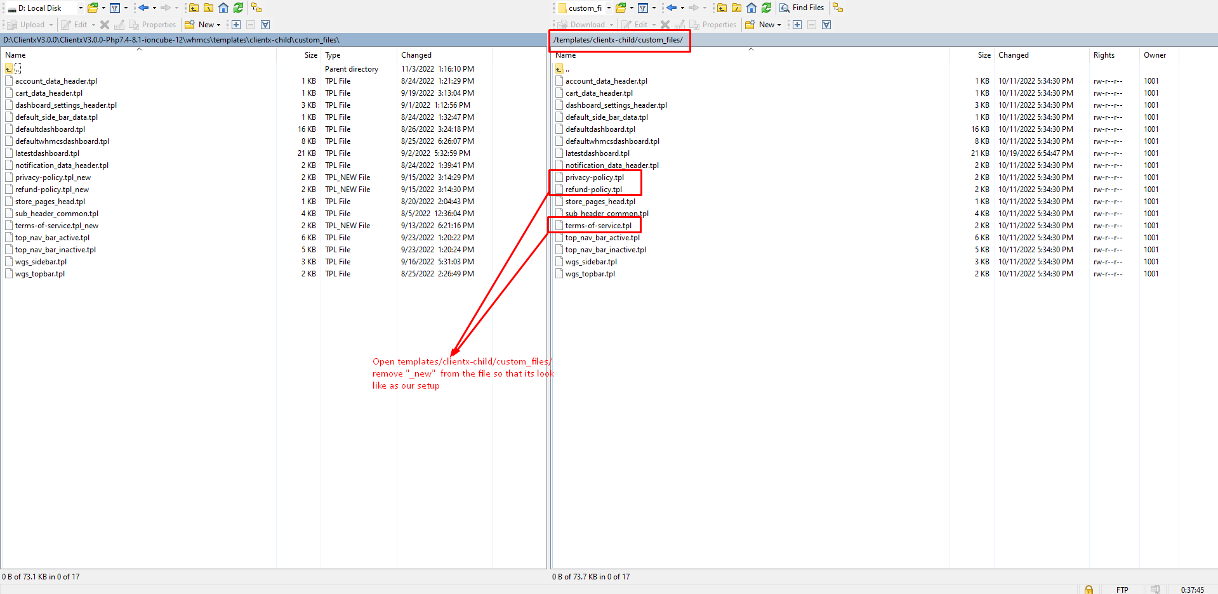Click the select files plus icon in local panel
This screenshot has height=594, width=1218.
(236, 25)
